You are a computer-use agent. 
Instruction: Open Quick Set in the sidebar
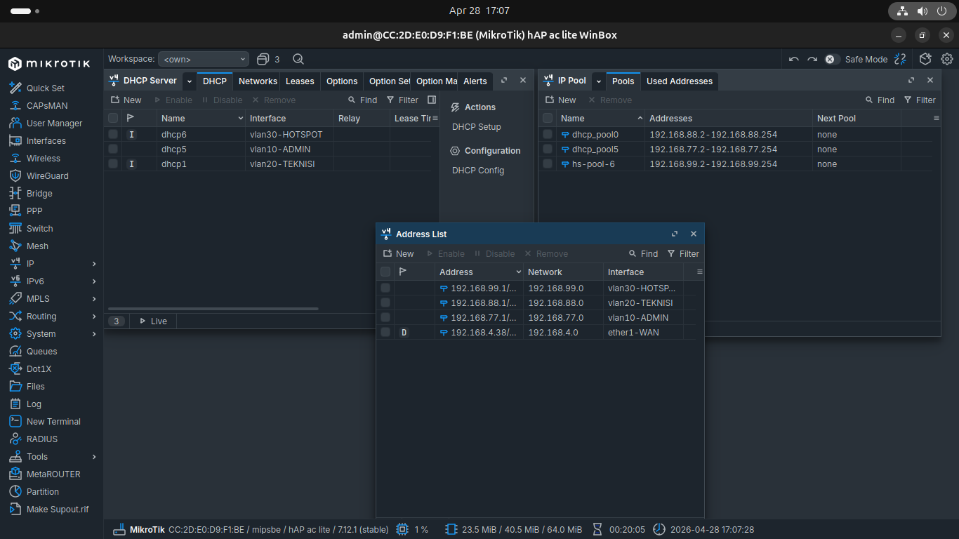pyautogui.click(x=46, y=88)
